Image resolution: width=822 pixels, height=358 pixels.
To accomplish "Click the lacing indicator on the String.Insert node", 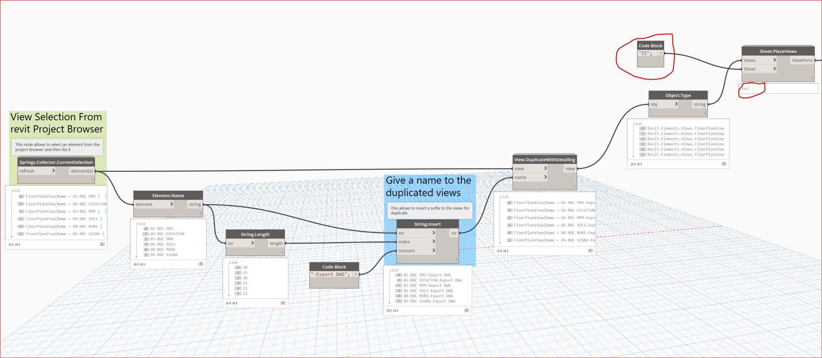I will [456, 260].
